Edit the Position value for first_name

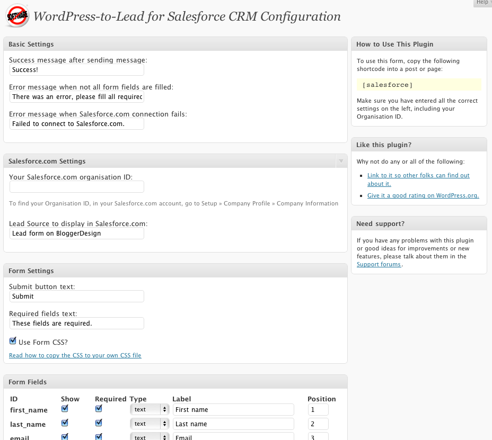coord(318,409)
